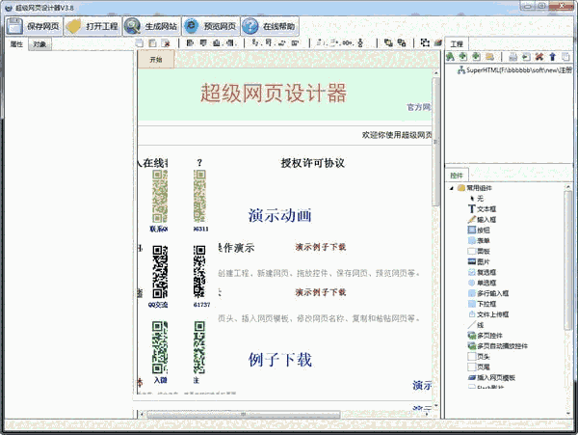This screenshot has height=435, width=578.
Task: Select the 页尾 footer control
Action: tap(479, 367)
